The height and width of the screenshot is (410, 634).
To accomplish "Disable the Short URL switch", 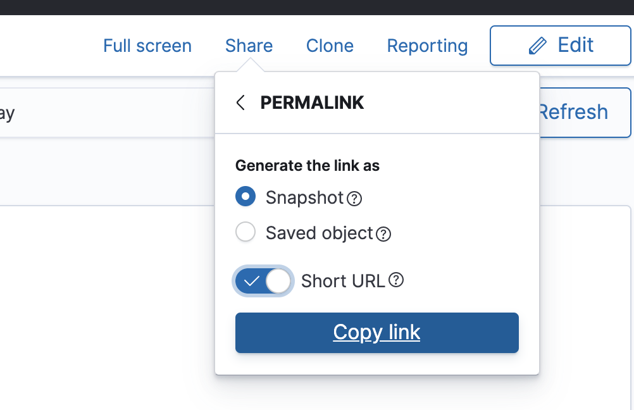I will click(264, 281).
